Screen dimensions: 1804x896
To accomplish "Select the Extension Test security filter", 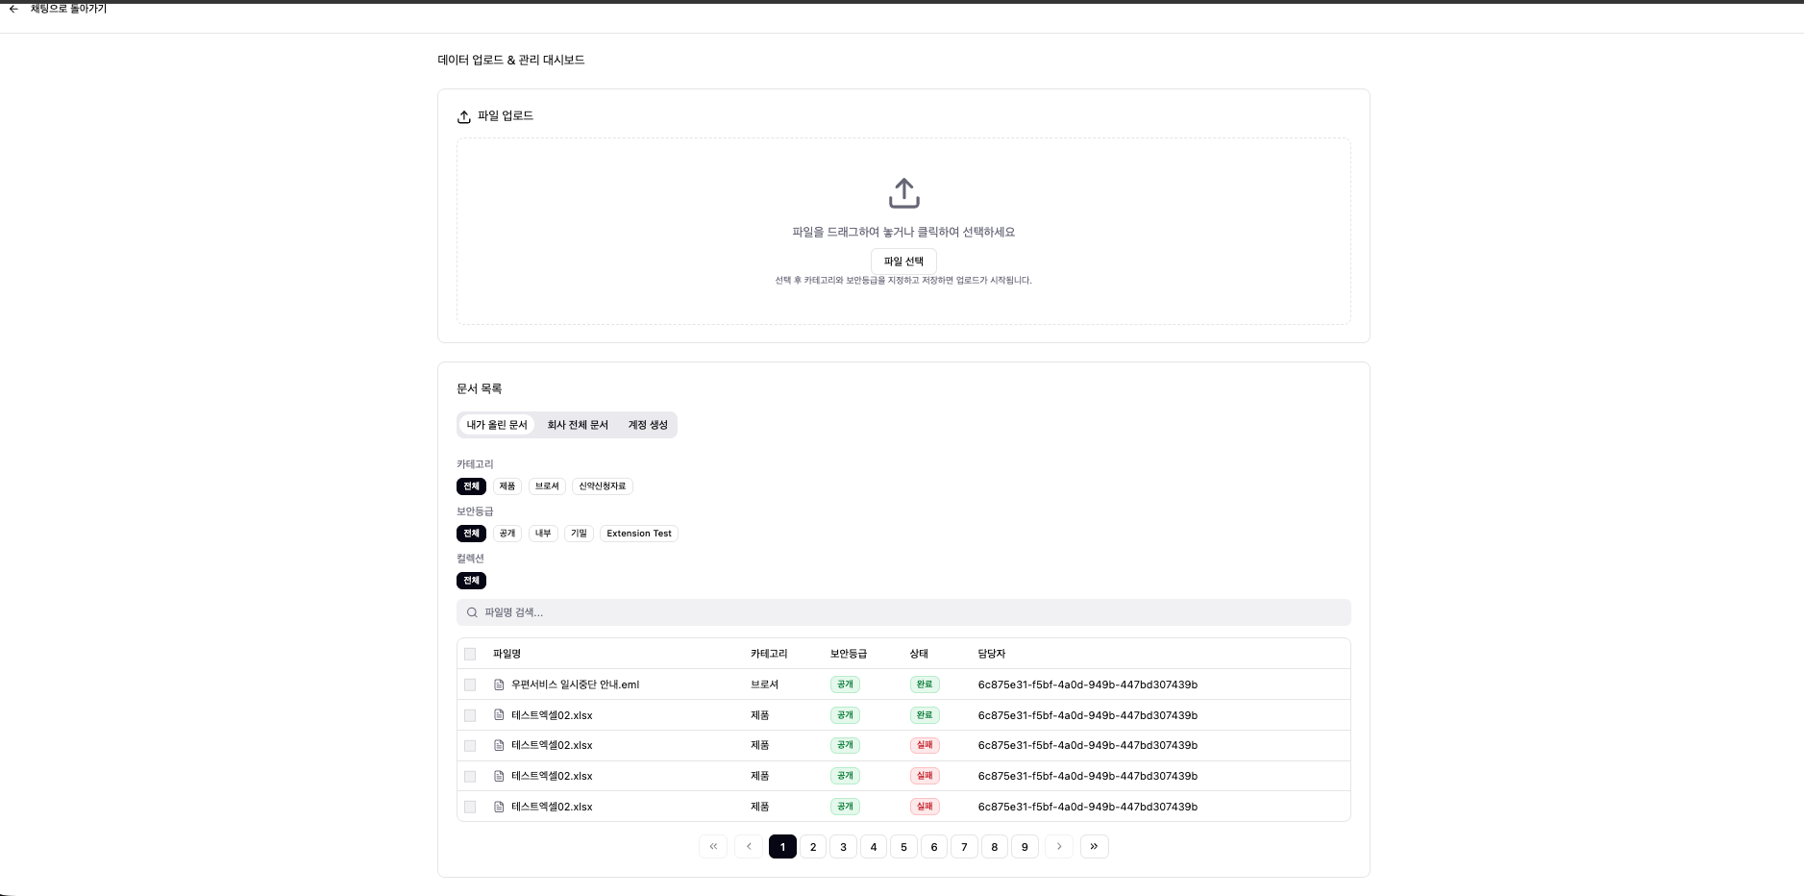I will [x=638, y=534].
